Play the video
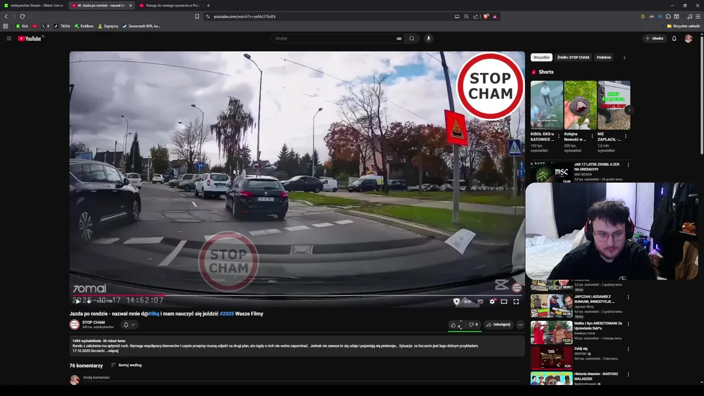704x396 pixels. point(78,301)
